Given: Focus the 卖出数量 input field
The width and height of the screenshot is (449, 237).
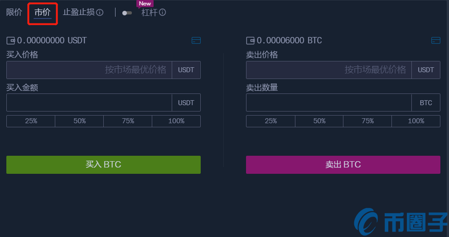Looking at the screenshot, I should click(x=328, y=102).
